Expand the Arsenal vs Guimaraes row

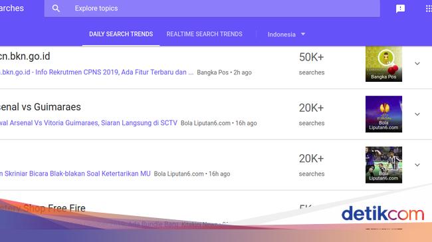pos(417,114)
